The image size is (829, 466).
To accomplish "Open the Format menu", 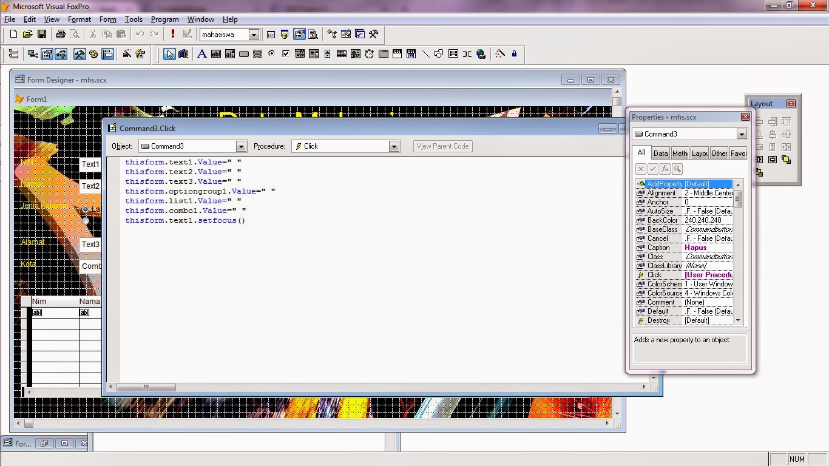I will [x=79, y=19].
